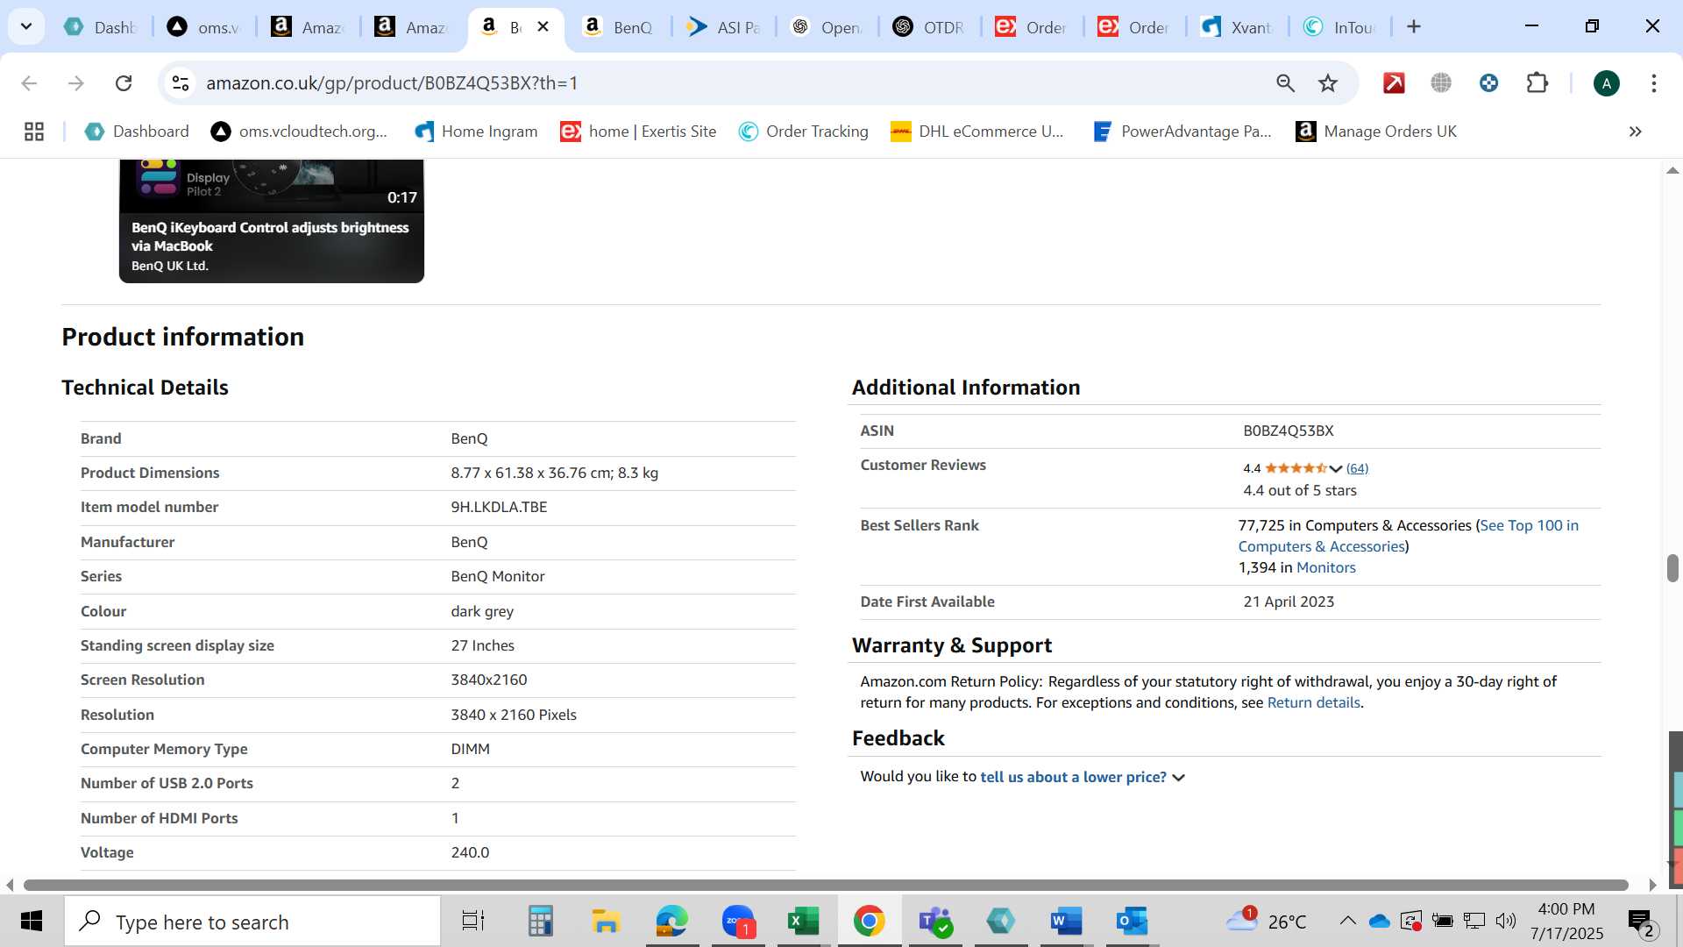Click the horizontal scrollbar at page bottom

click(826, 885)
